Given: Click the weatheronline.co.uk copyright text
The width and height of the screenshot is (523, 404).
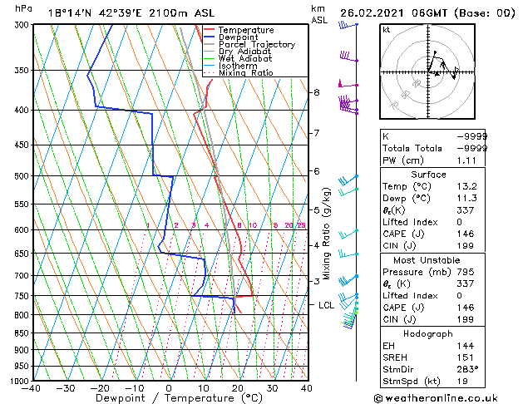Looking at the screenshot, I should [x=436, y=398].
